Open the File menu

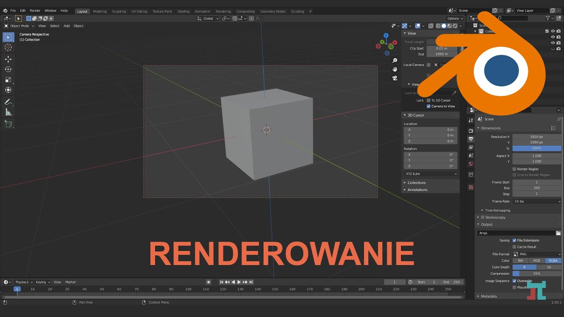13,11
